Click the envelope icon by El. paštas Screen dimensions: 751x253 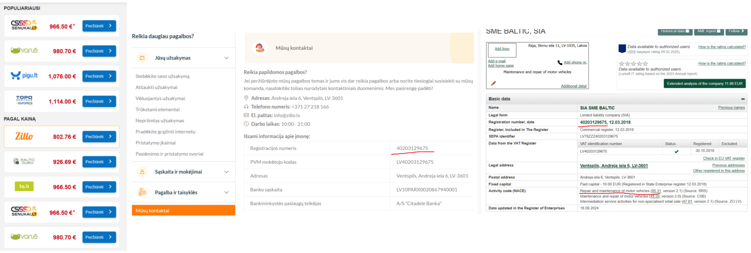[246, 115]
